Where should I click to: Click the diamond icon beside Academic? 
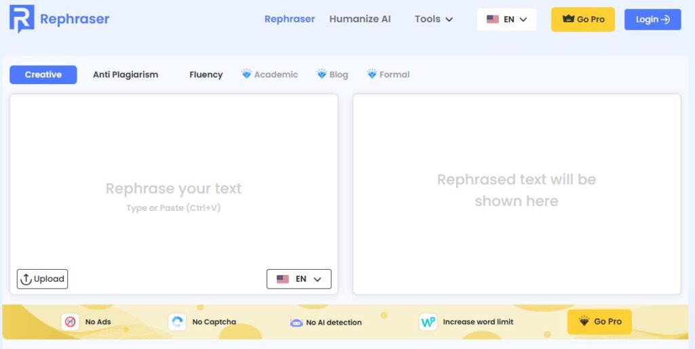(246, 75)
